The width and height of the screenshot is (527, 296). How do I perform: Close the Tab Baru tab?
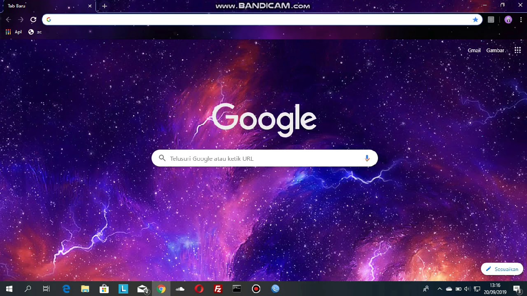tap(90, 6)
